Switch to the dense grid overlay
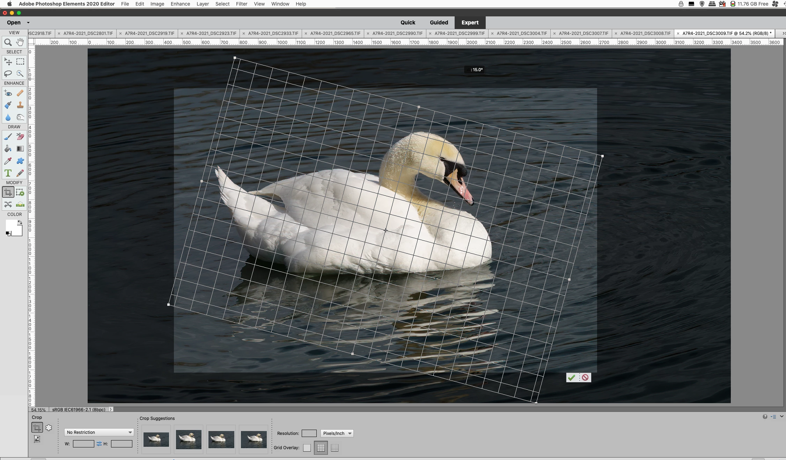This screenshot has height=460, width=786. [335, 448]
